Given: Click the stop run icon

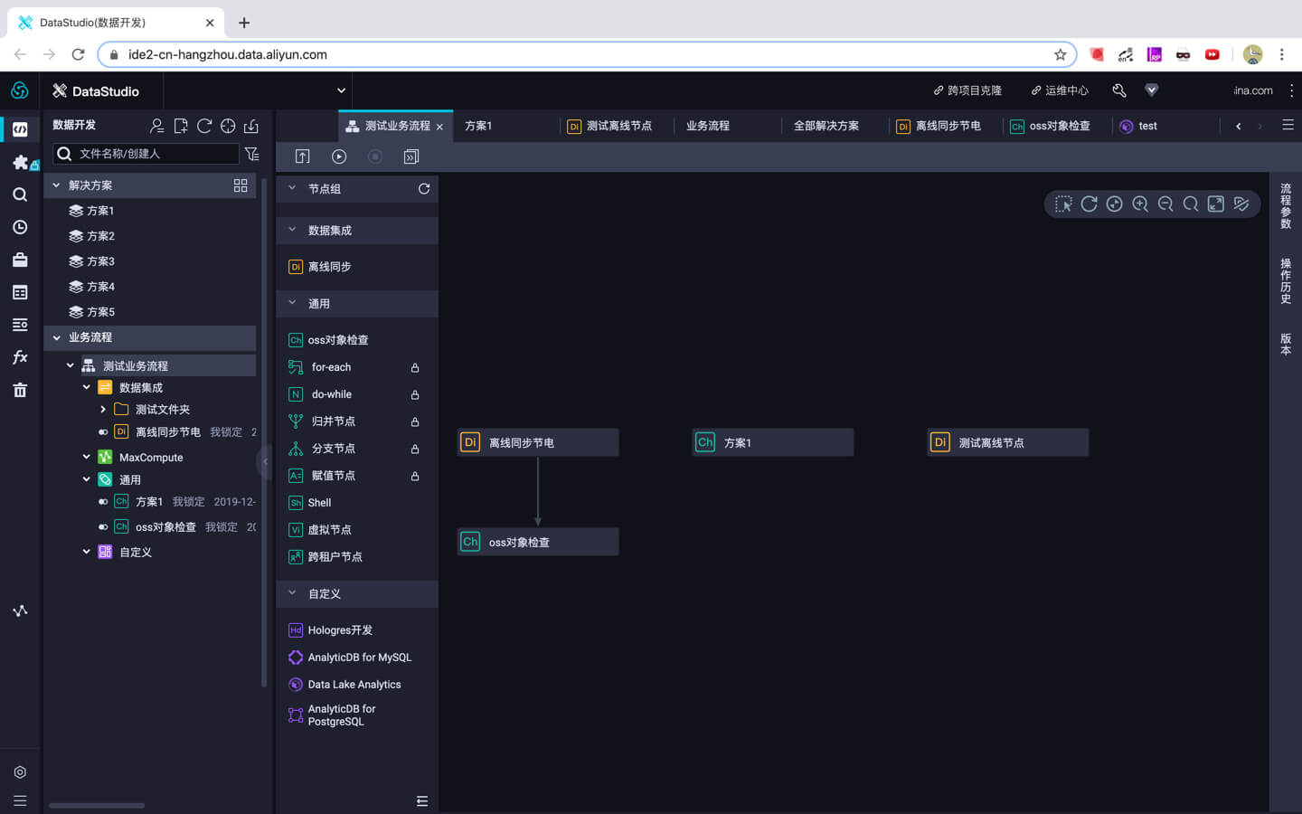Looking at the screenshot, I should [375, 156].
